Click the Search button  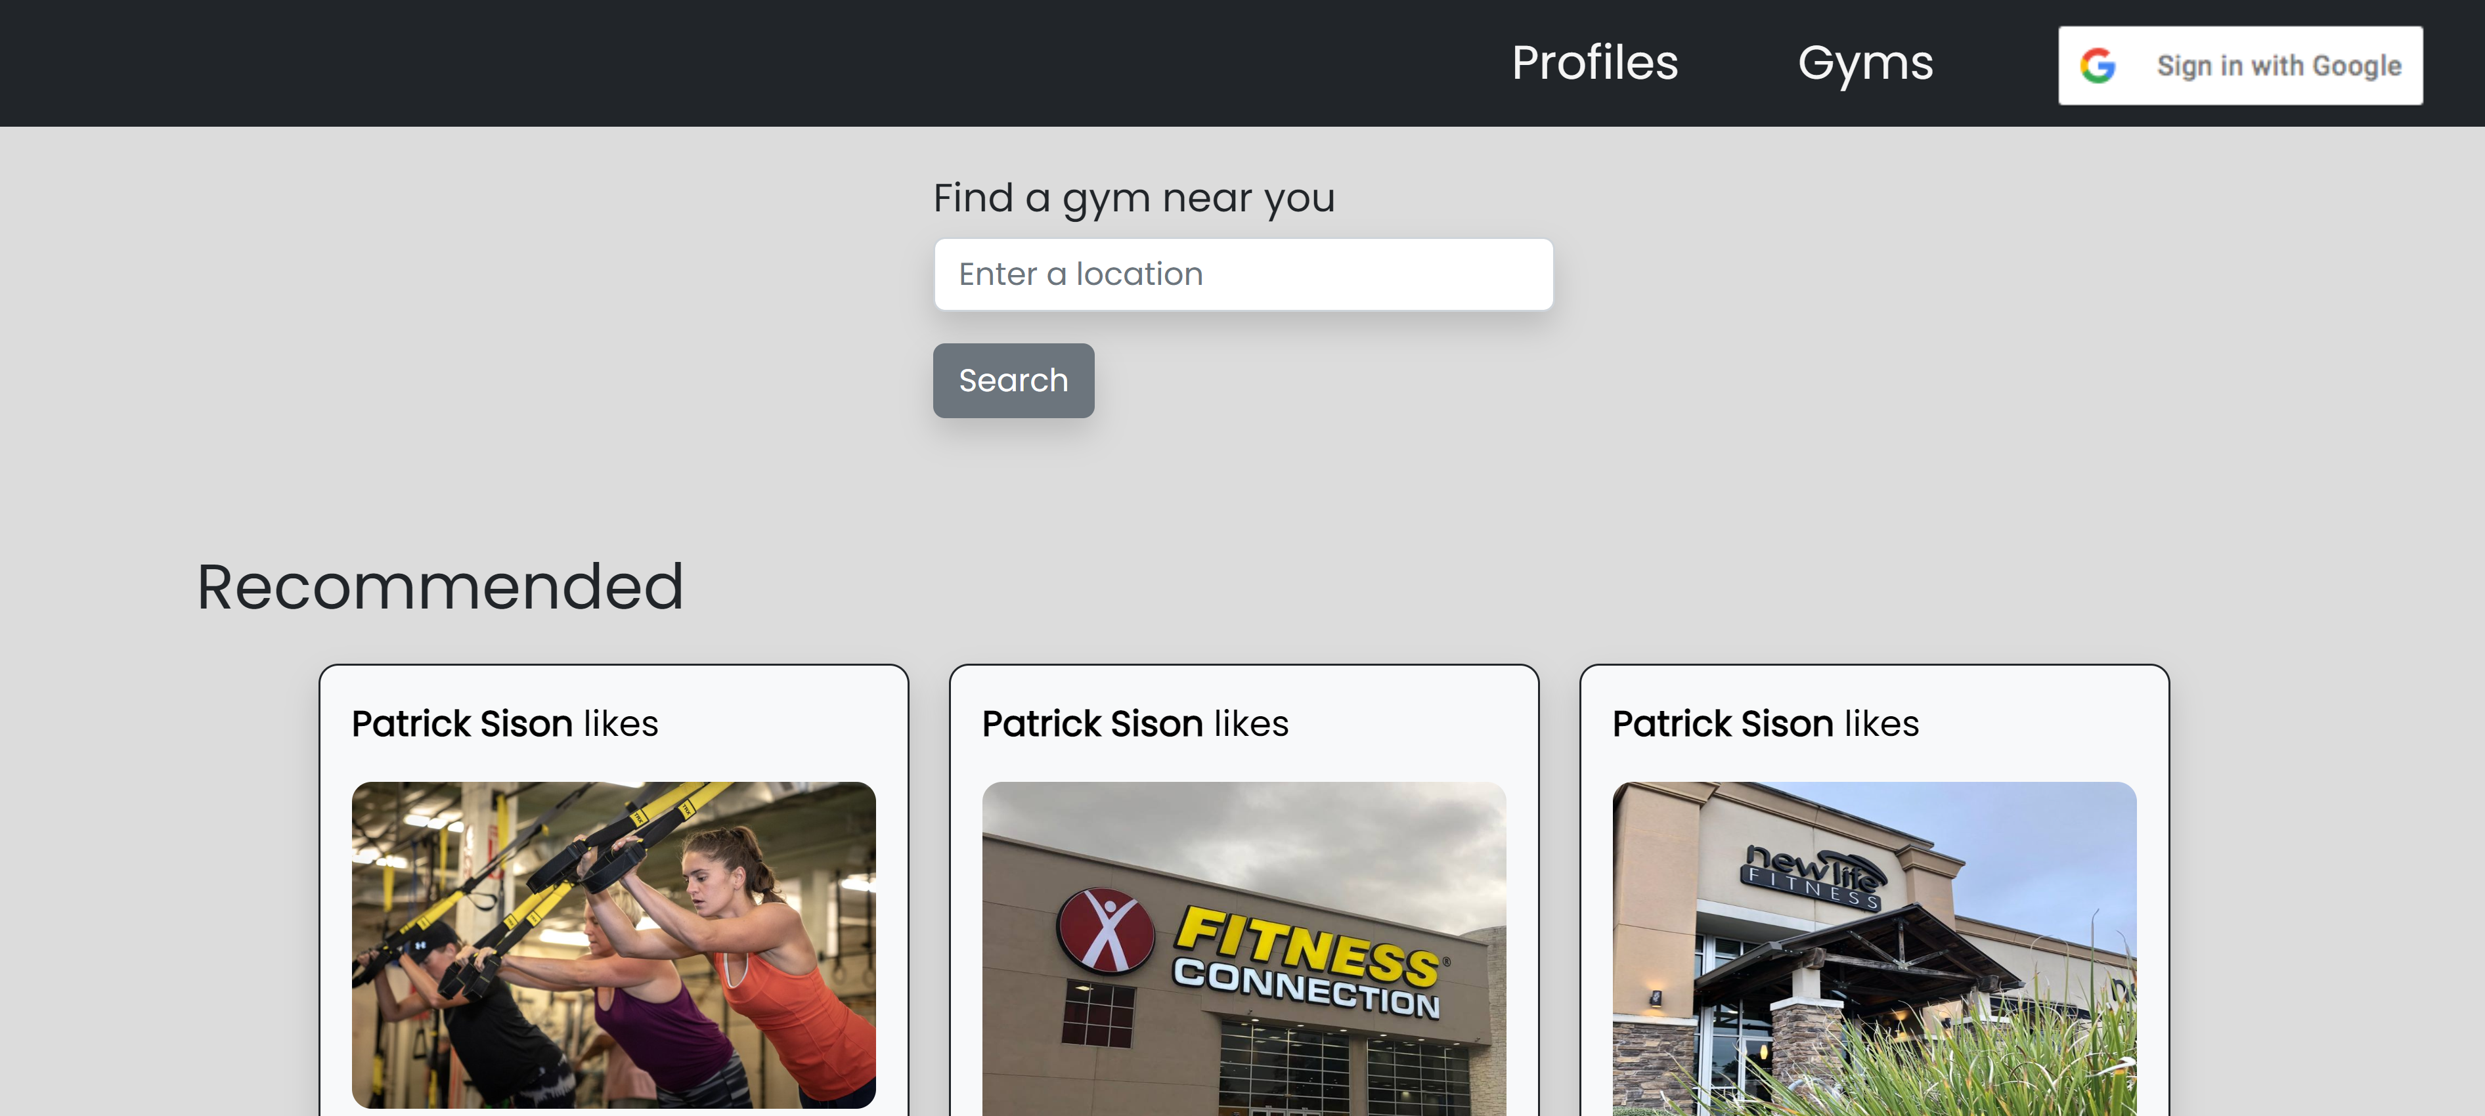click(1013, 380)
